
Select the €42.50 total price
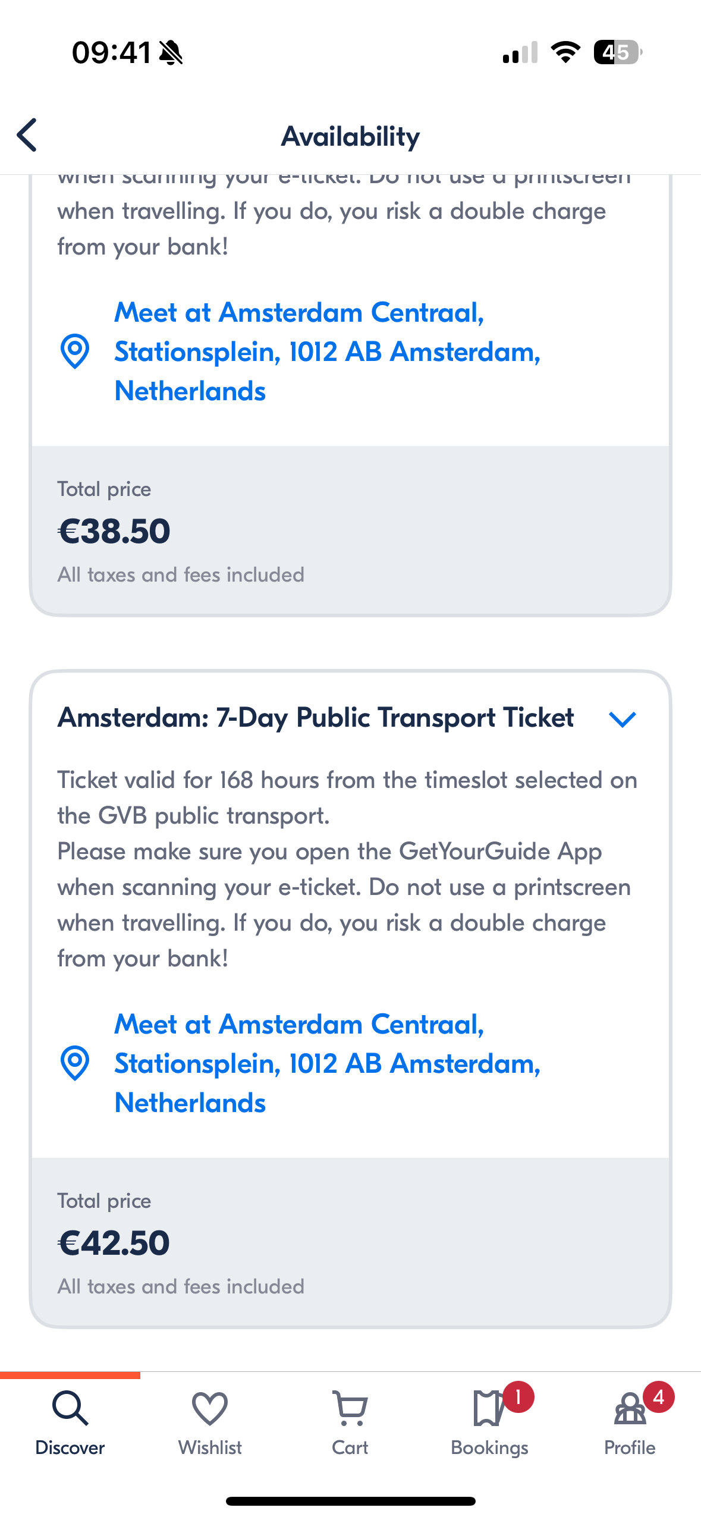[114, 1243]
